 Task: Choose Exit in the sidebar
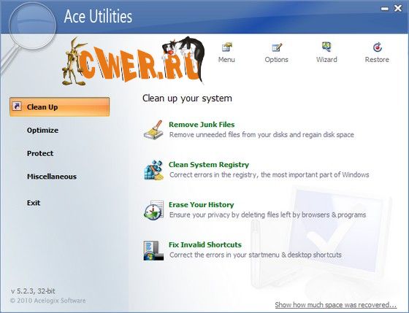point(34,203)
